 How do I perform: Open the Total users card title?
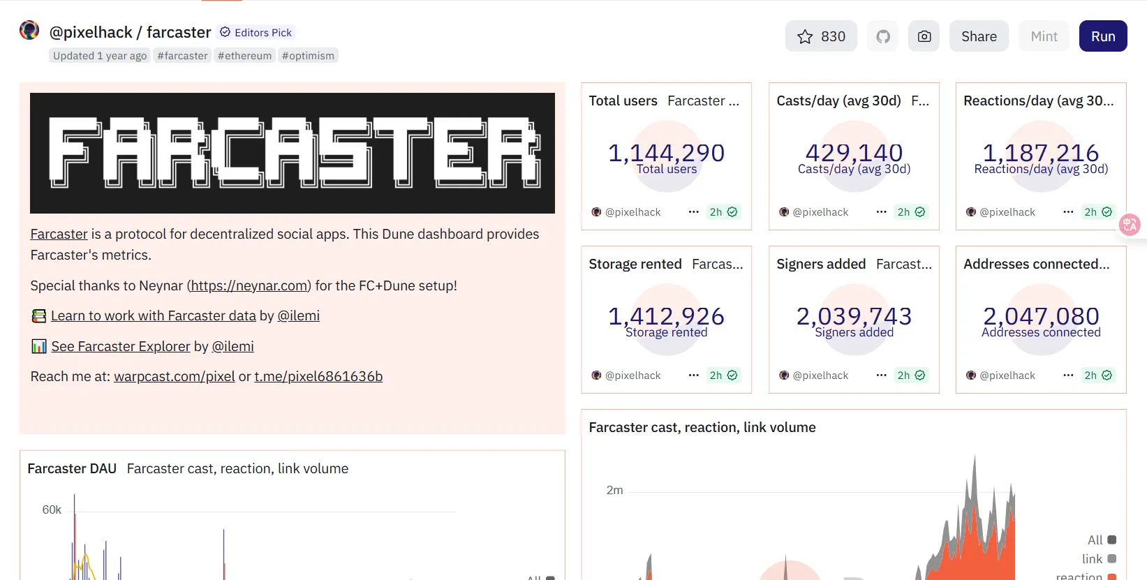623,101
